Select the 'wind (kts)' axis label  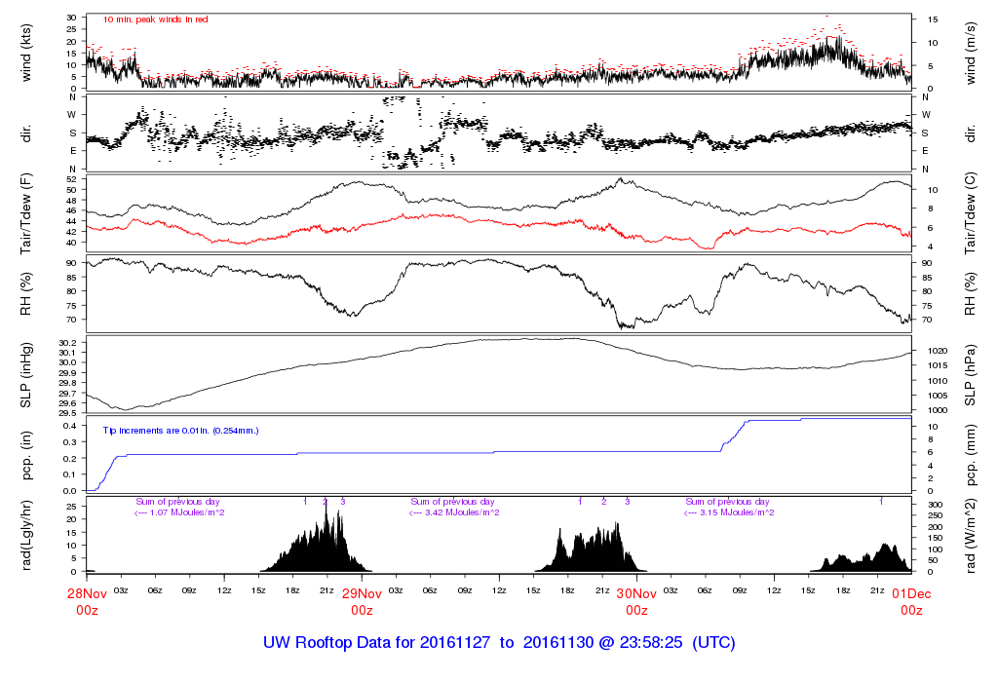tap(26, 53)
